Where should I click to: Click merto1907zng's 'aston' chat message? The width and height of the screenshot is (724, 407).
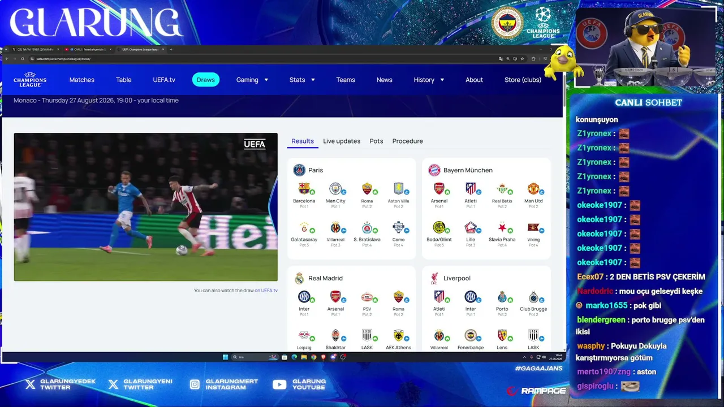coord(617,371)
